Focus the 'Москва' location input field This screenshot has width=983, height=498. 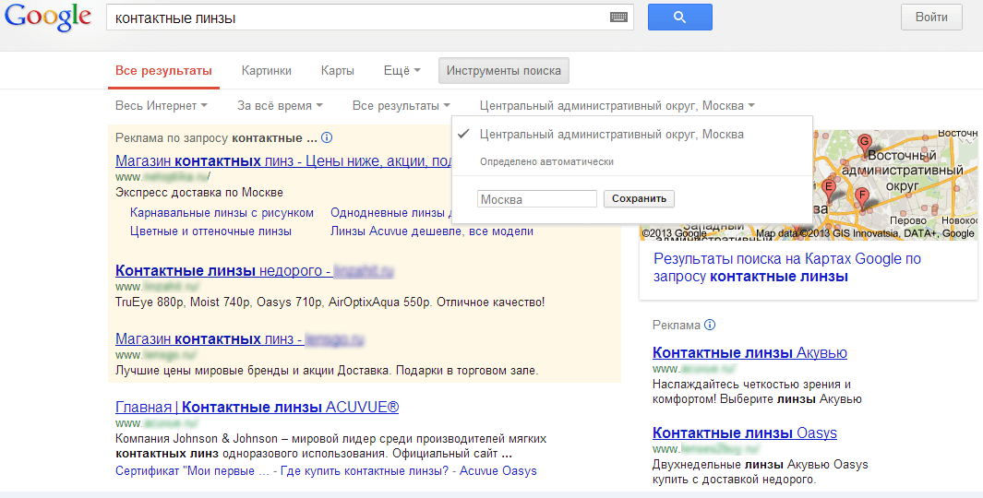click(536, 199)
